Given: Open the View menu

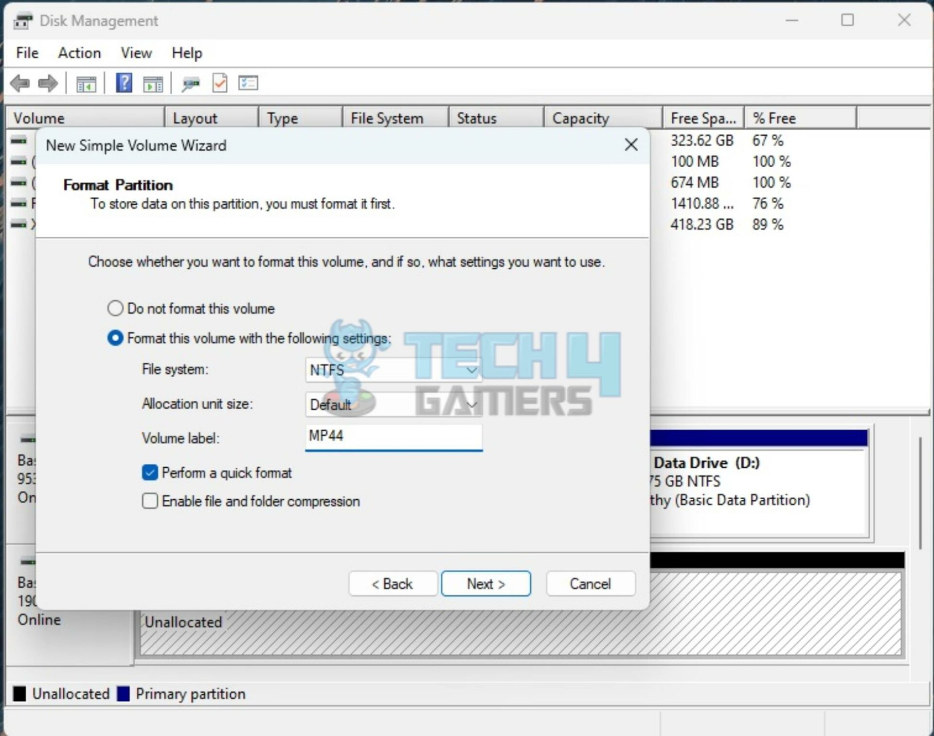Looking at the screenshot, I should [136, 53].
